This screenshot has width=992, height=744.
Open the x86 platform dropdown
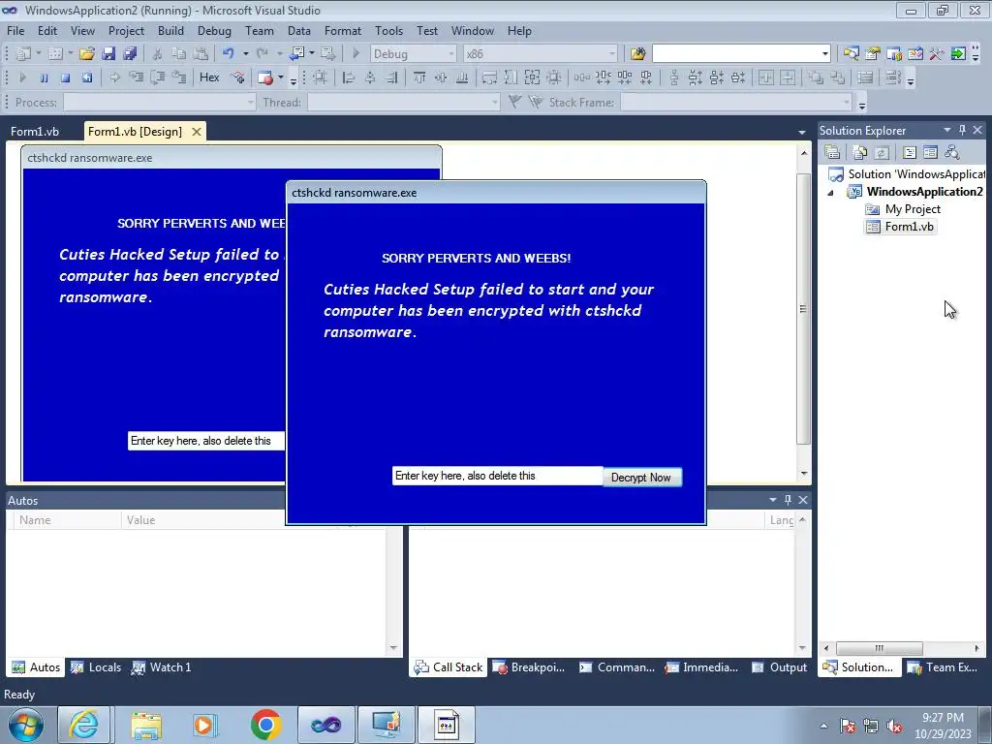[x=612, y=54]
